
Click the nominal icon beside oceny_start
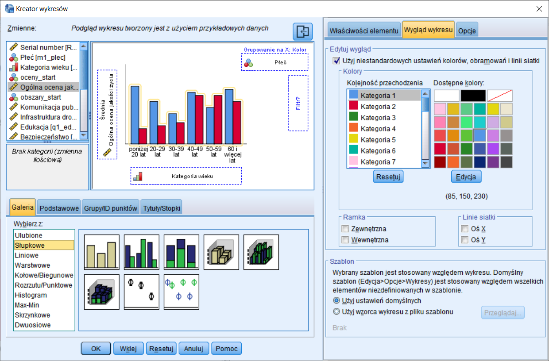click(13, 77)
